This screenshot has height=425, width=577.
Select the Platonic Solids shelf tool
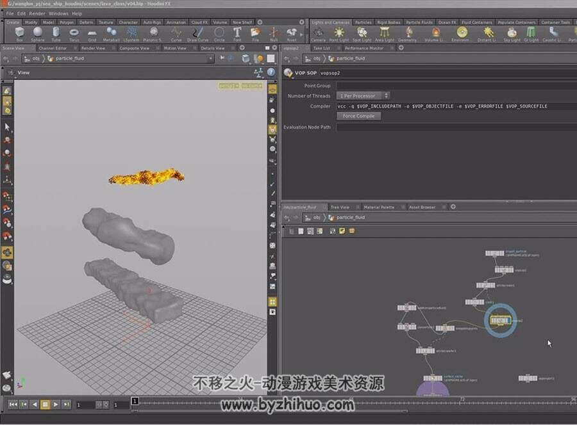153,34
